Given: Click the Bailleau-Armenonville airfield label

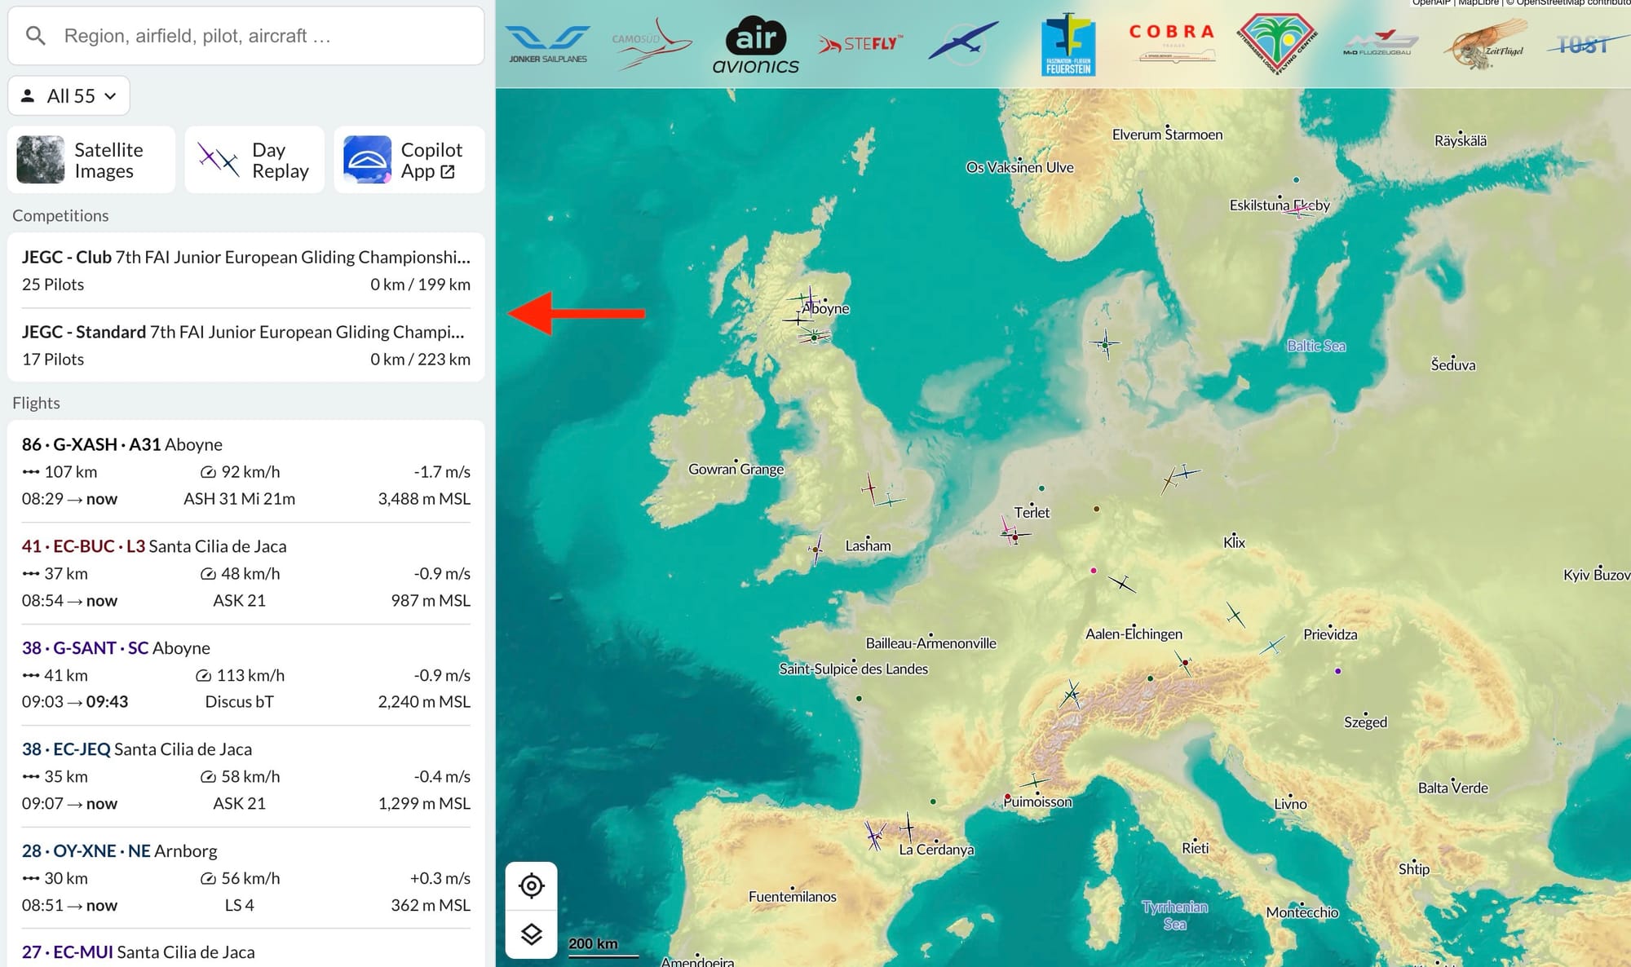Looking at the screenshot, I should pos(930,643).
